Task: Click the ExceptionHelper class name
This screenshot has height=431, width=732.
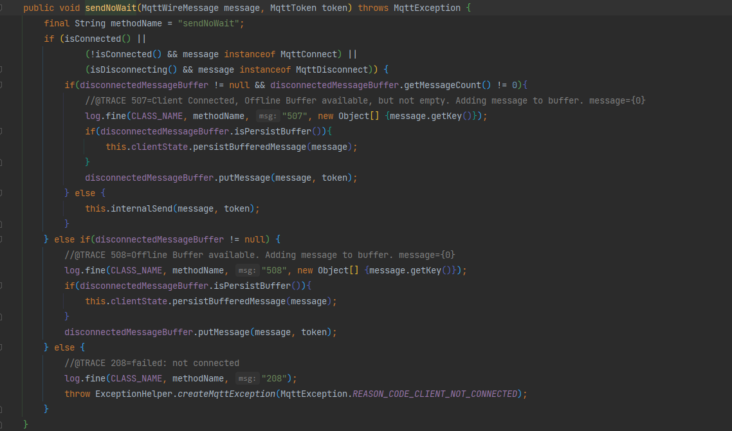Action: (134, 394)
